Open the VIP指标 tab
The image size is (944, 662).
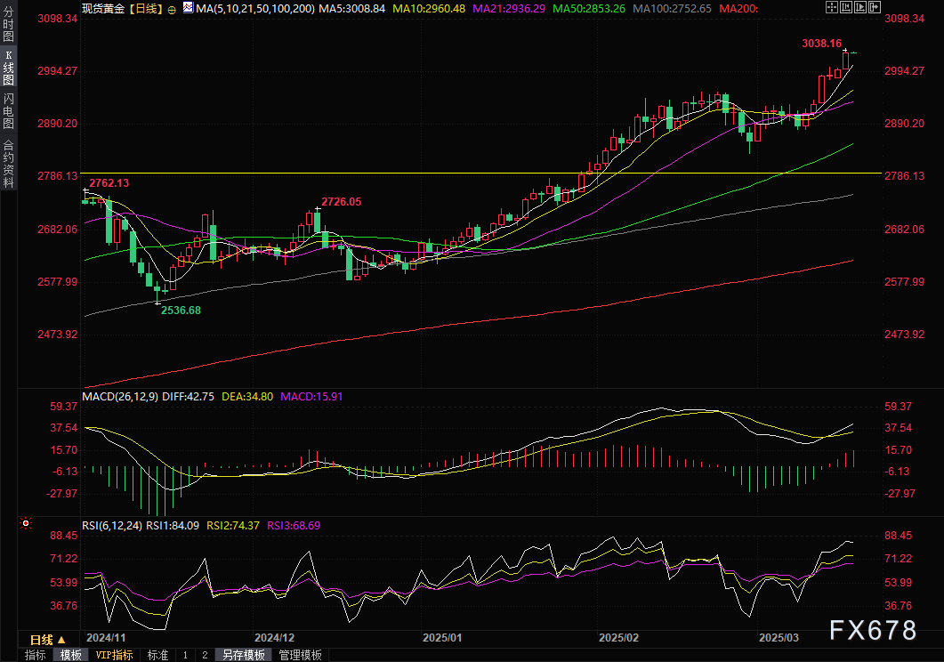click(114, 655)
